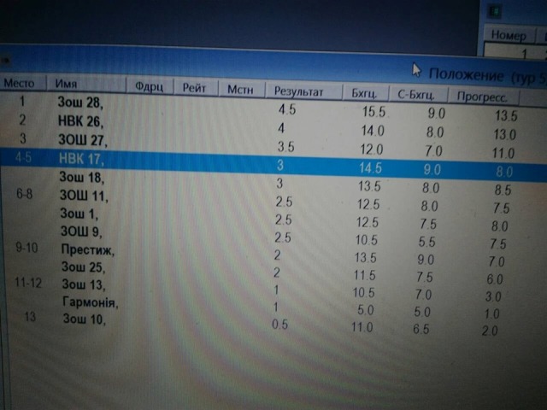Click Прогресс. value 13.5
547x410 pixels.
(x=506, y=116)
